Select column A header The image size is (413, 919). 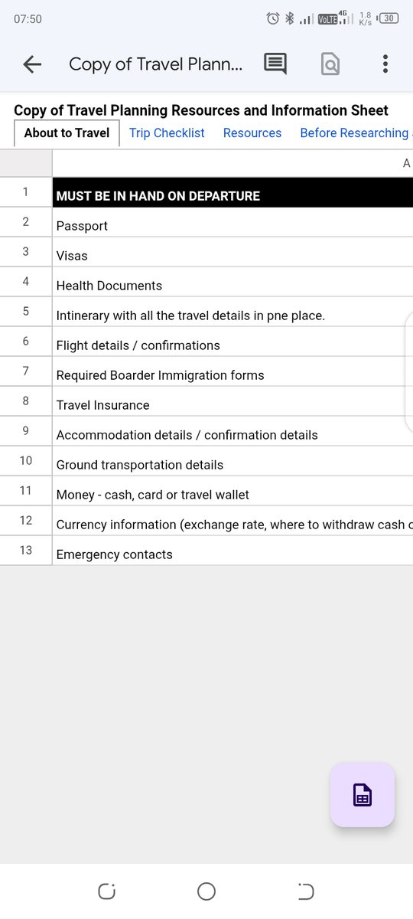(x=233, y=163)
